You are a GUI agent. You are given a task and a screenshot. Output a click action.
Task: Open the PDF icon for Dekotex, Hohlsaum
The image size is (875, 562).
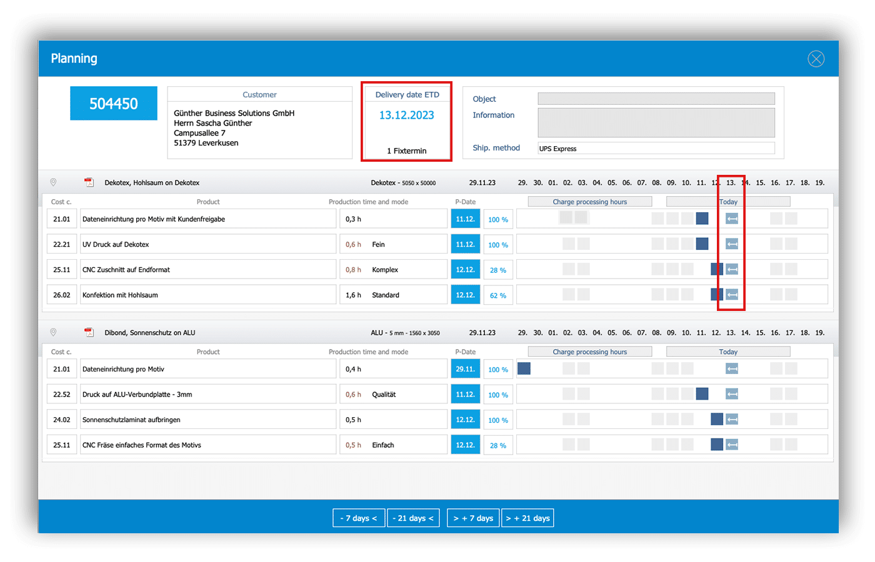tap(89, 182)
